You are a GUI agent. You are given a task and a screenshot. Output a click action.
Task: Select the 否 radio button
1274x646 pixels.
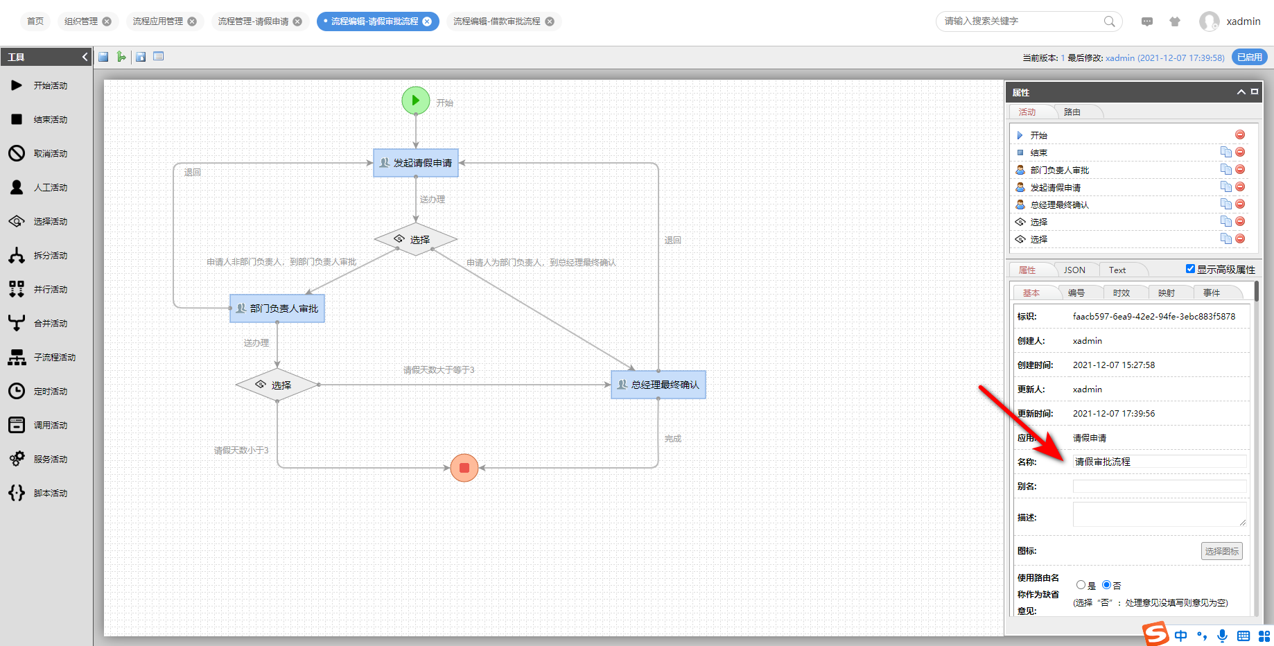click(1106, 585)
